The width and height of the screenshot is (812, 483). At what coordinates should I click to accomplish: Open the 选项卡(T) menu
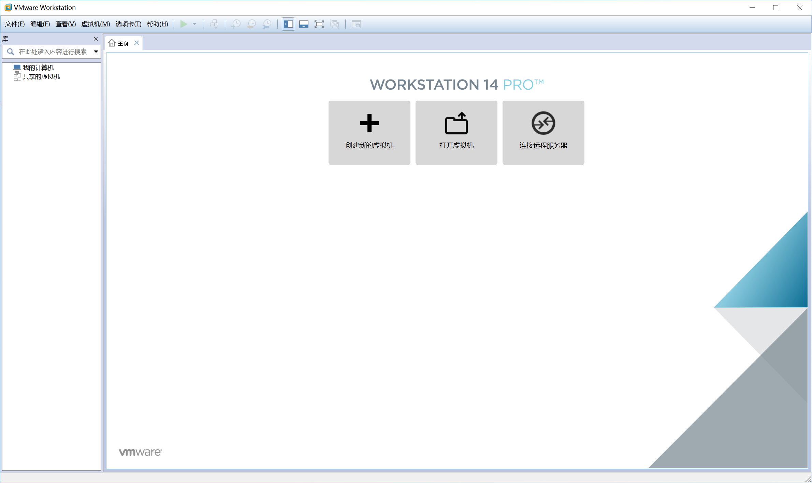pyautogui.click(x=128, y=24)
